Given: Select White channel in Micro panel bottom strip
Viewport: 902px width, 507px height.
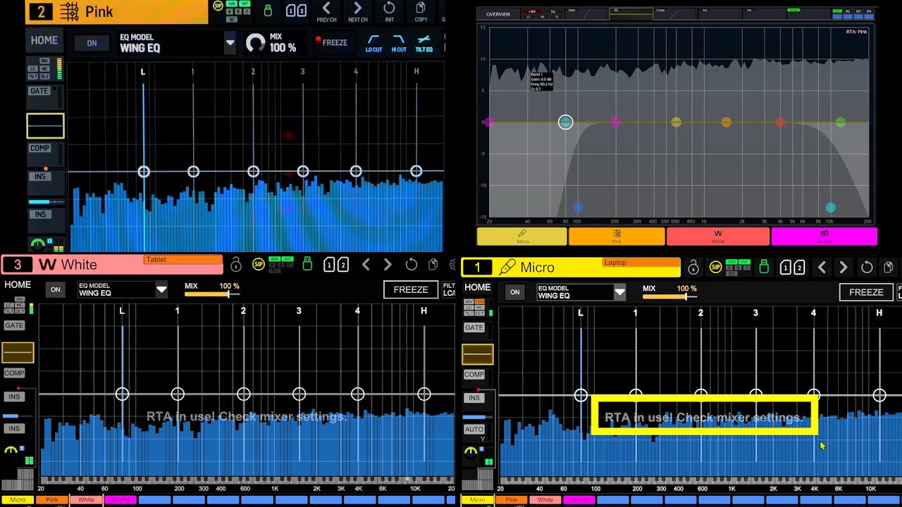Looking at the screenshot, I should point(545,500).
